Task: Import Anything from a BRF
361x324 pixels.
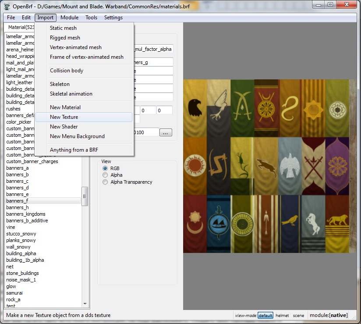Action: [84, 150]
